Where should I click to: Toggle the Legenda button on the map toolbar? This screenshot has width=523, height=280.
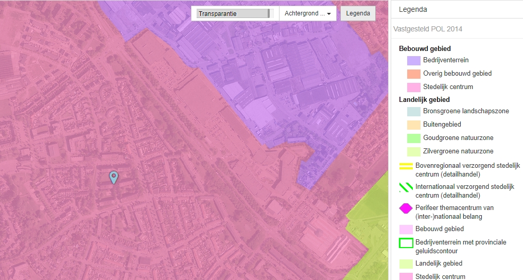[358, 14]
